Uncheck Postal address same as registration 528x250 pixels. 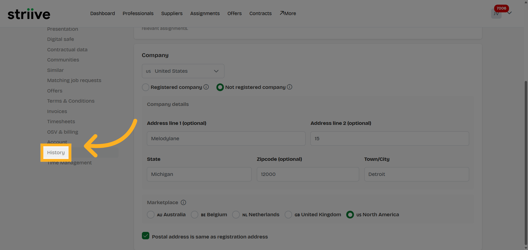(146, 236)
